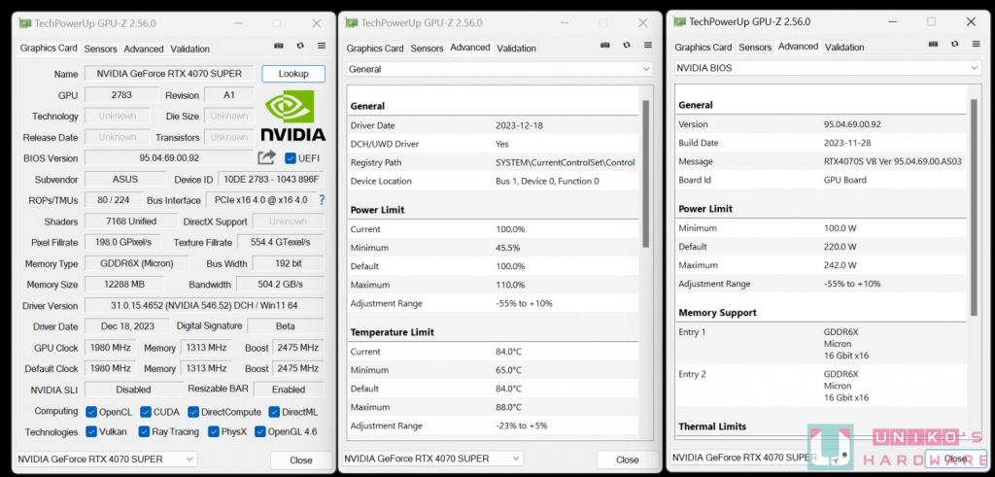This screenshot has height=477, width=995.
Task: Click the Lookup button
Action: click(293, 74)
